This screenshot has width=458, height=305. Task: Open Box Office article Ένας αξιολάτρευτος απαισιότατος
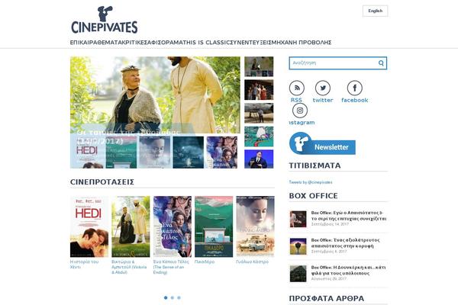click(x=345, y=242)
